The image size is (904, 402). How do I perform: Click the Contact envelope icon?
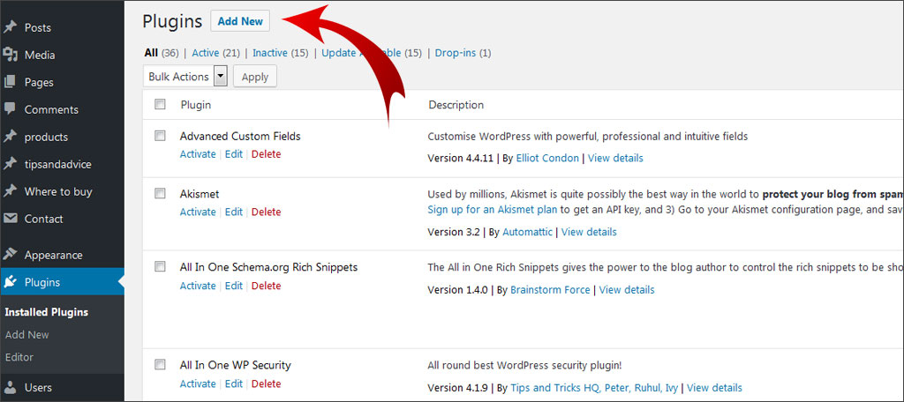[x=11, y=219]
